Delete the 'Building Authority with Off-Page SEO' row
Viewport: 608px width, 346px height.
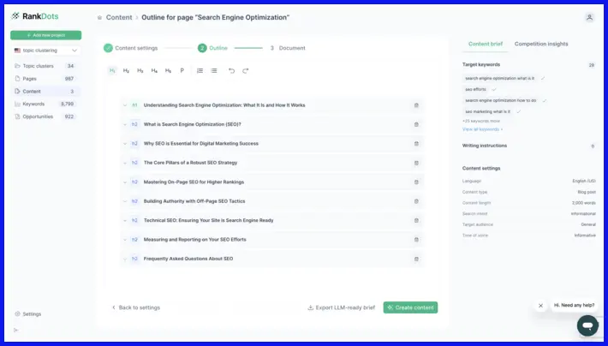click(416, 201)
